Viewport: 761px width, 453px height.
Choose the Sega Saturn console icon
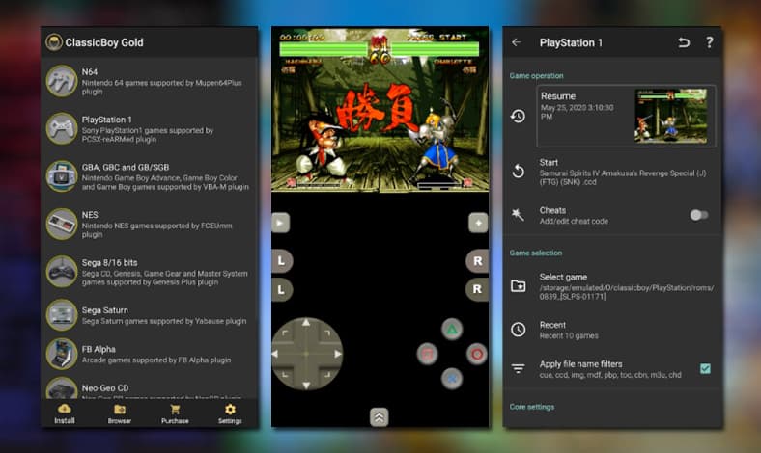[62, 315]
